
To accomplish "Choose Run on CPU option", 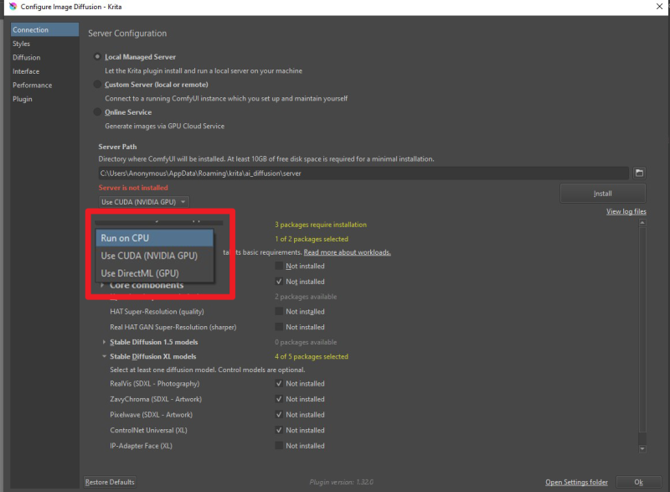I will pyautogui.click(x=154, y=238).
